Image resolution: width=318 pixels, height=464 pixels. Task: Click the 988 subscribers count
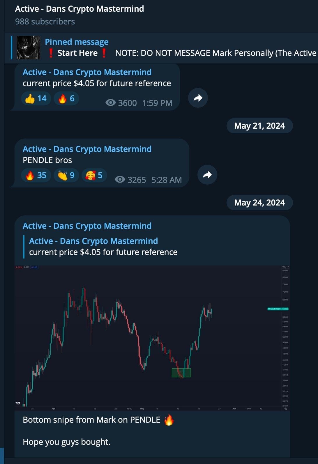click(x=45, y=22)
